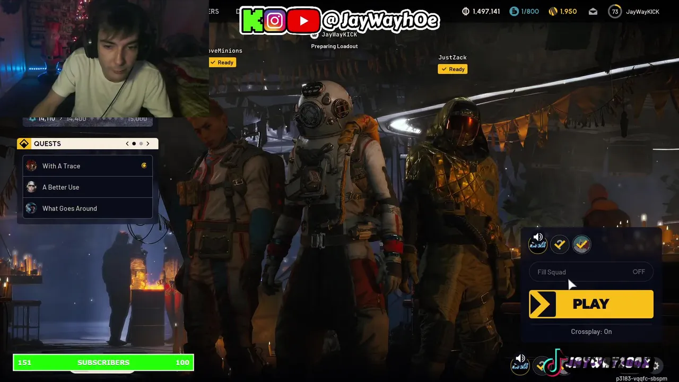Click the coin currency icon beside 1.497.141
The height and width of the screenshot is (382, 679).
pos(466,11)
